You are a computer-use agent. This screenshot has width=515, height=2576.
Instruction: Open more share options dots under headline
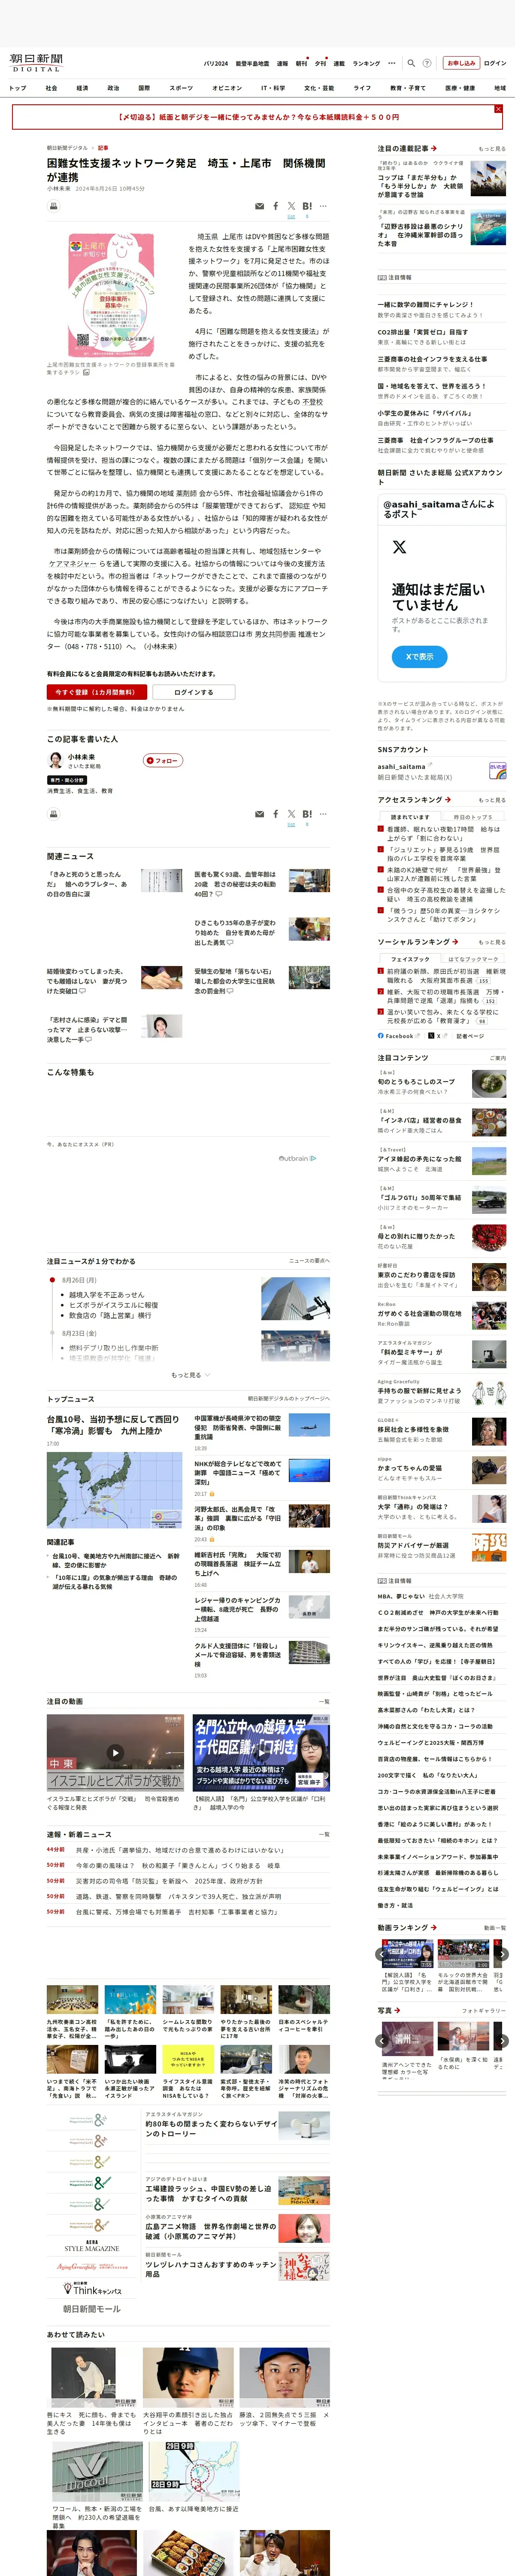point(324,206)
